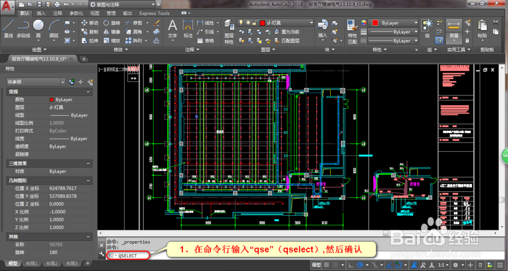Click the red 颜色 ByLayer swatch in properties

tap(51, 100)
